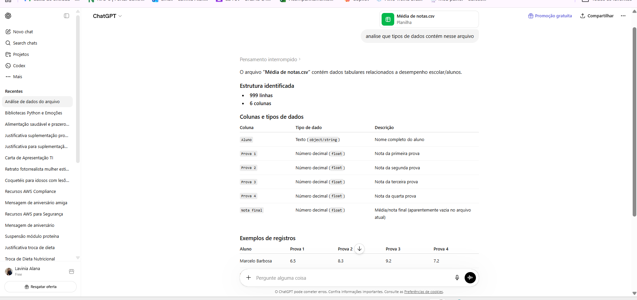
Task: Open chat Bibliotecas Python e Emoções
Action: click(x=37, y=113)
